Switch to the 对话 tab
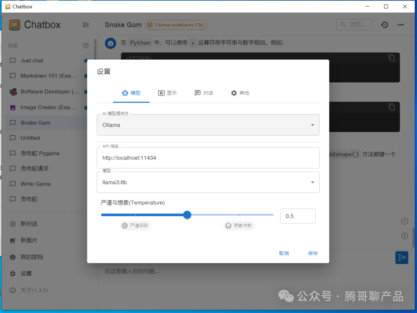This screenshot has width=417, height=313. [204, 93]
